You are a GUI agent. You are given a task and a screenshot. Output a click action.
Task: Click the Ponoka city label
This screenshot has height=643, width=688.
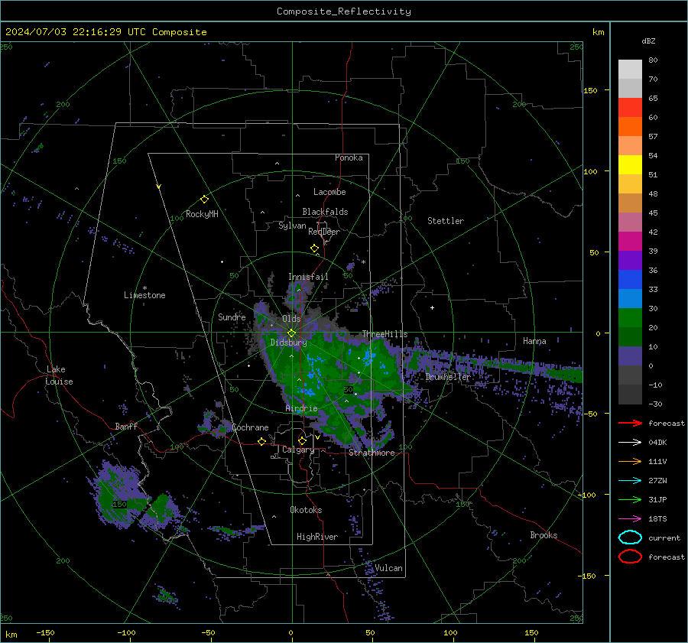click(349, 158)
